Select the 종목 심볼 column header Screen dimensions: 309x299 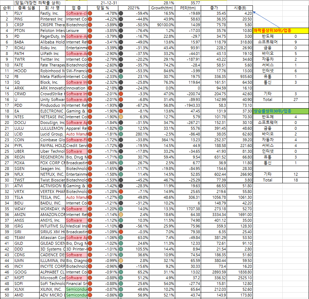pyautogui.click(x=26, y=8)
